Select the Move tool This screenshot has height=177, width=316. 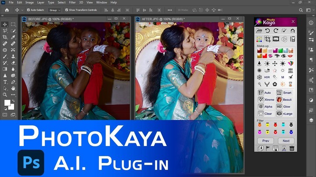coord(5,24)
